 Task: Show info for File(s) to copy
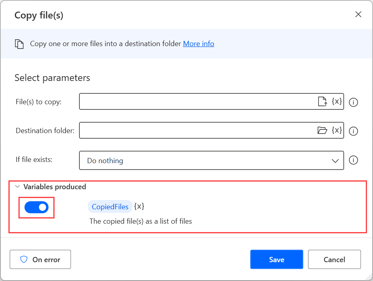click(353, 103)
